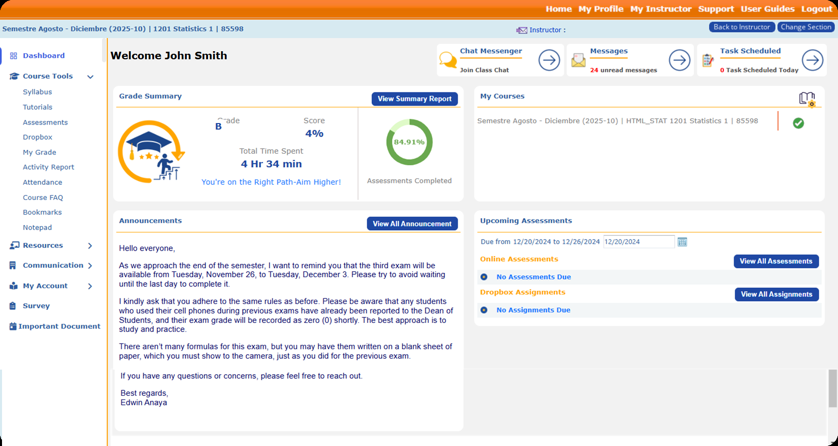Click the View All Assessments button

776,261
